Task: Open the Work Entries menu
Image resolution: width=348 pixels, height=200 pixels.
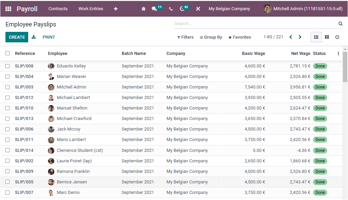Action: click(90, 8)
